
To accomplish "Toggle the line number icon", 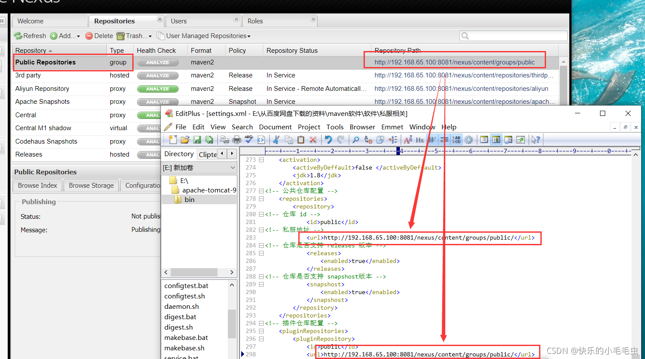I will [457, 140].
